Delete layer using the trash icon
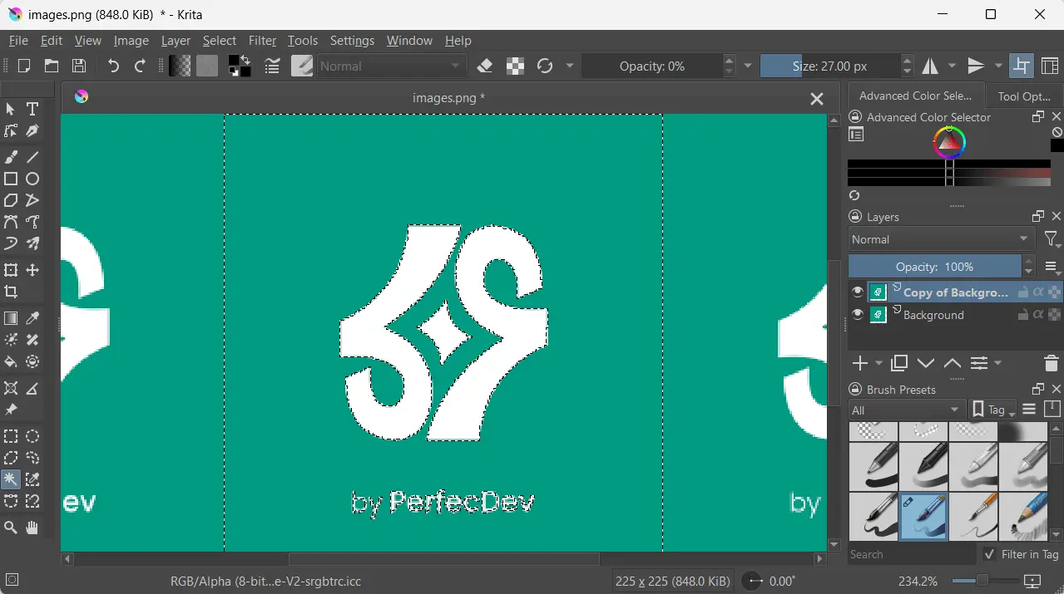Image resolution: width=1064 pixels, height=594 pixels. click(x=1051, y=364)
